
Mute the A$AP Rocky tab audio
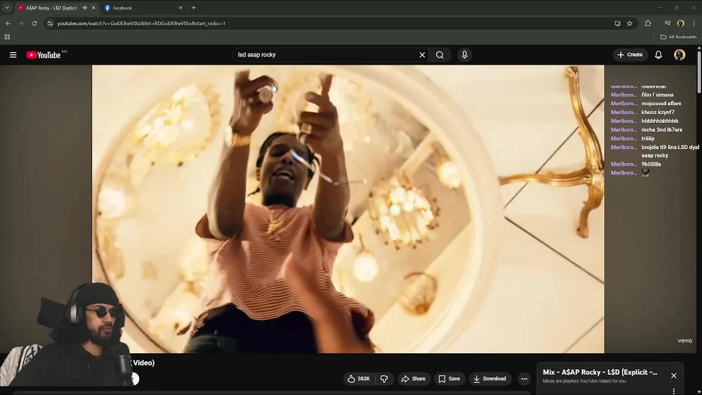click(84, 8)
